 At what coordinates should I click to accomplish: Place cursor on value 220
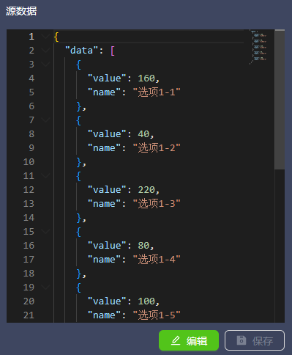(x=146, y=190)
